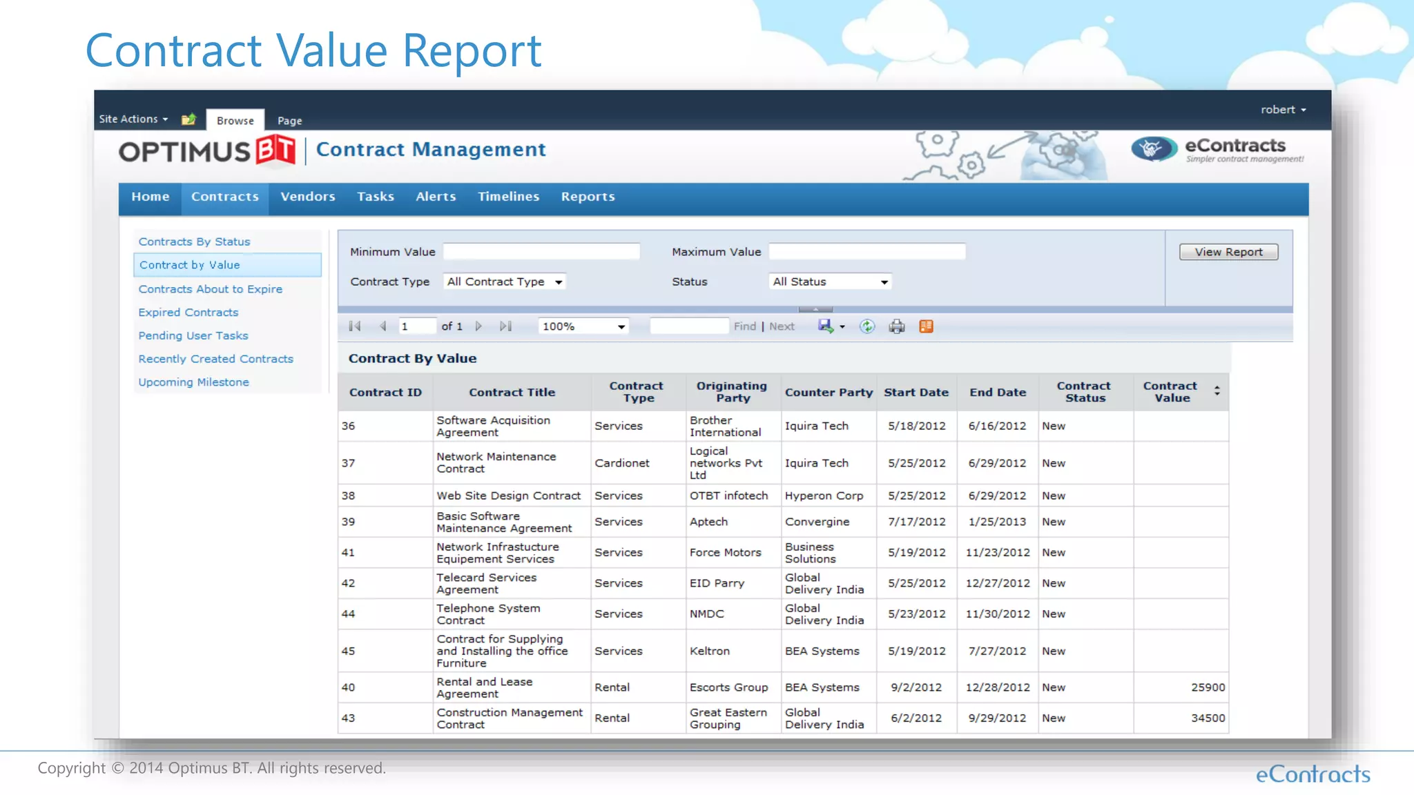
Task: Open Expired Contracts link
Action: pyautogui.click(x=188, y=313)
